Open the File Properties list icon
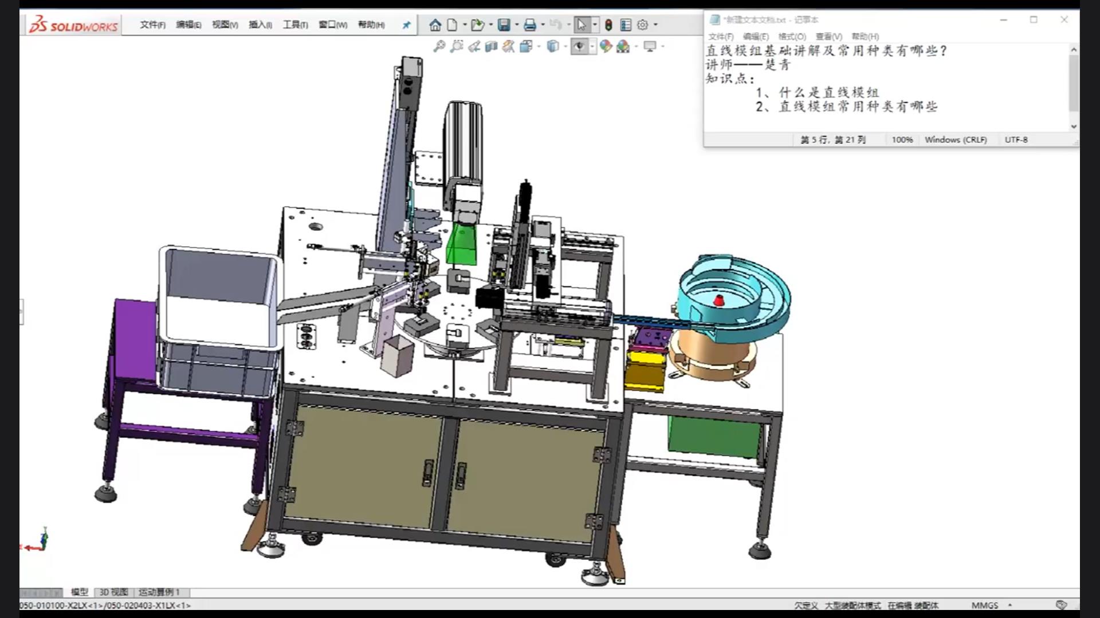 (x=626, y=25)
